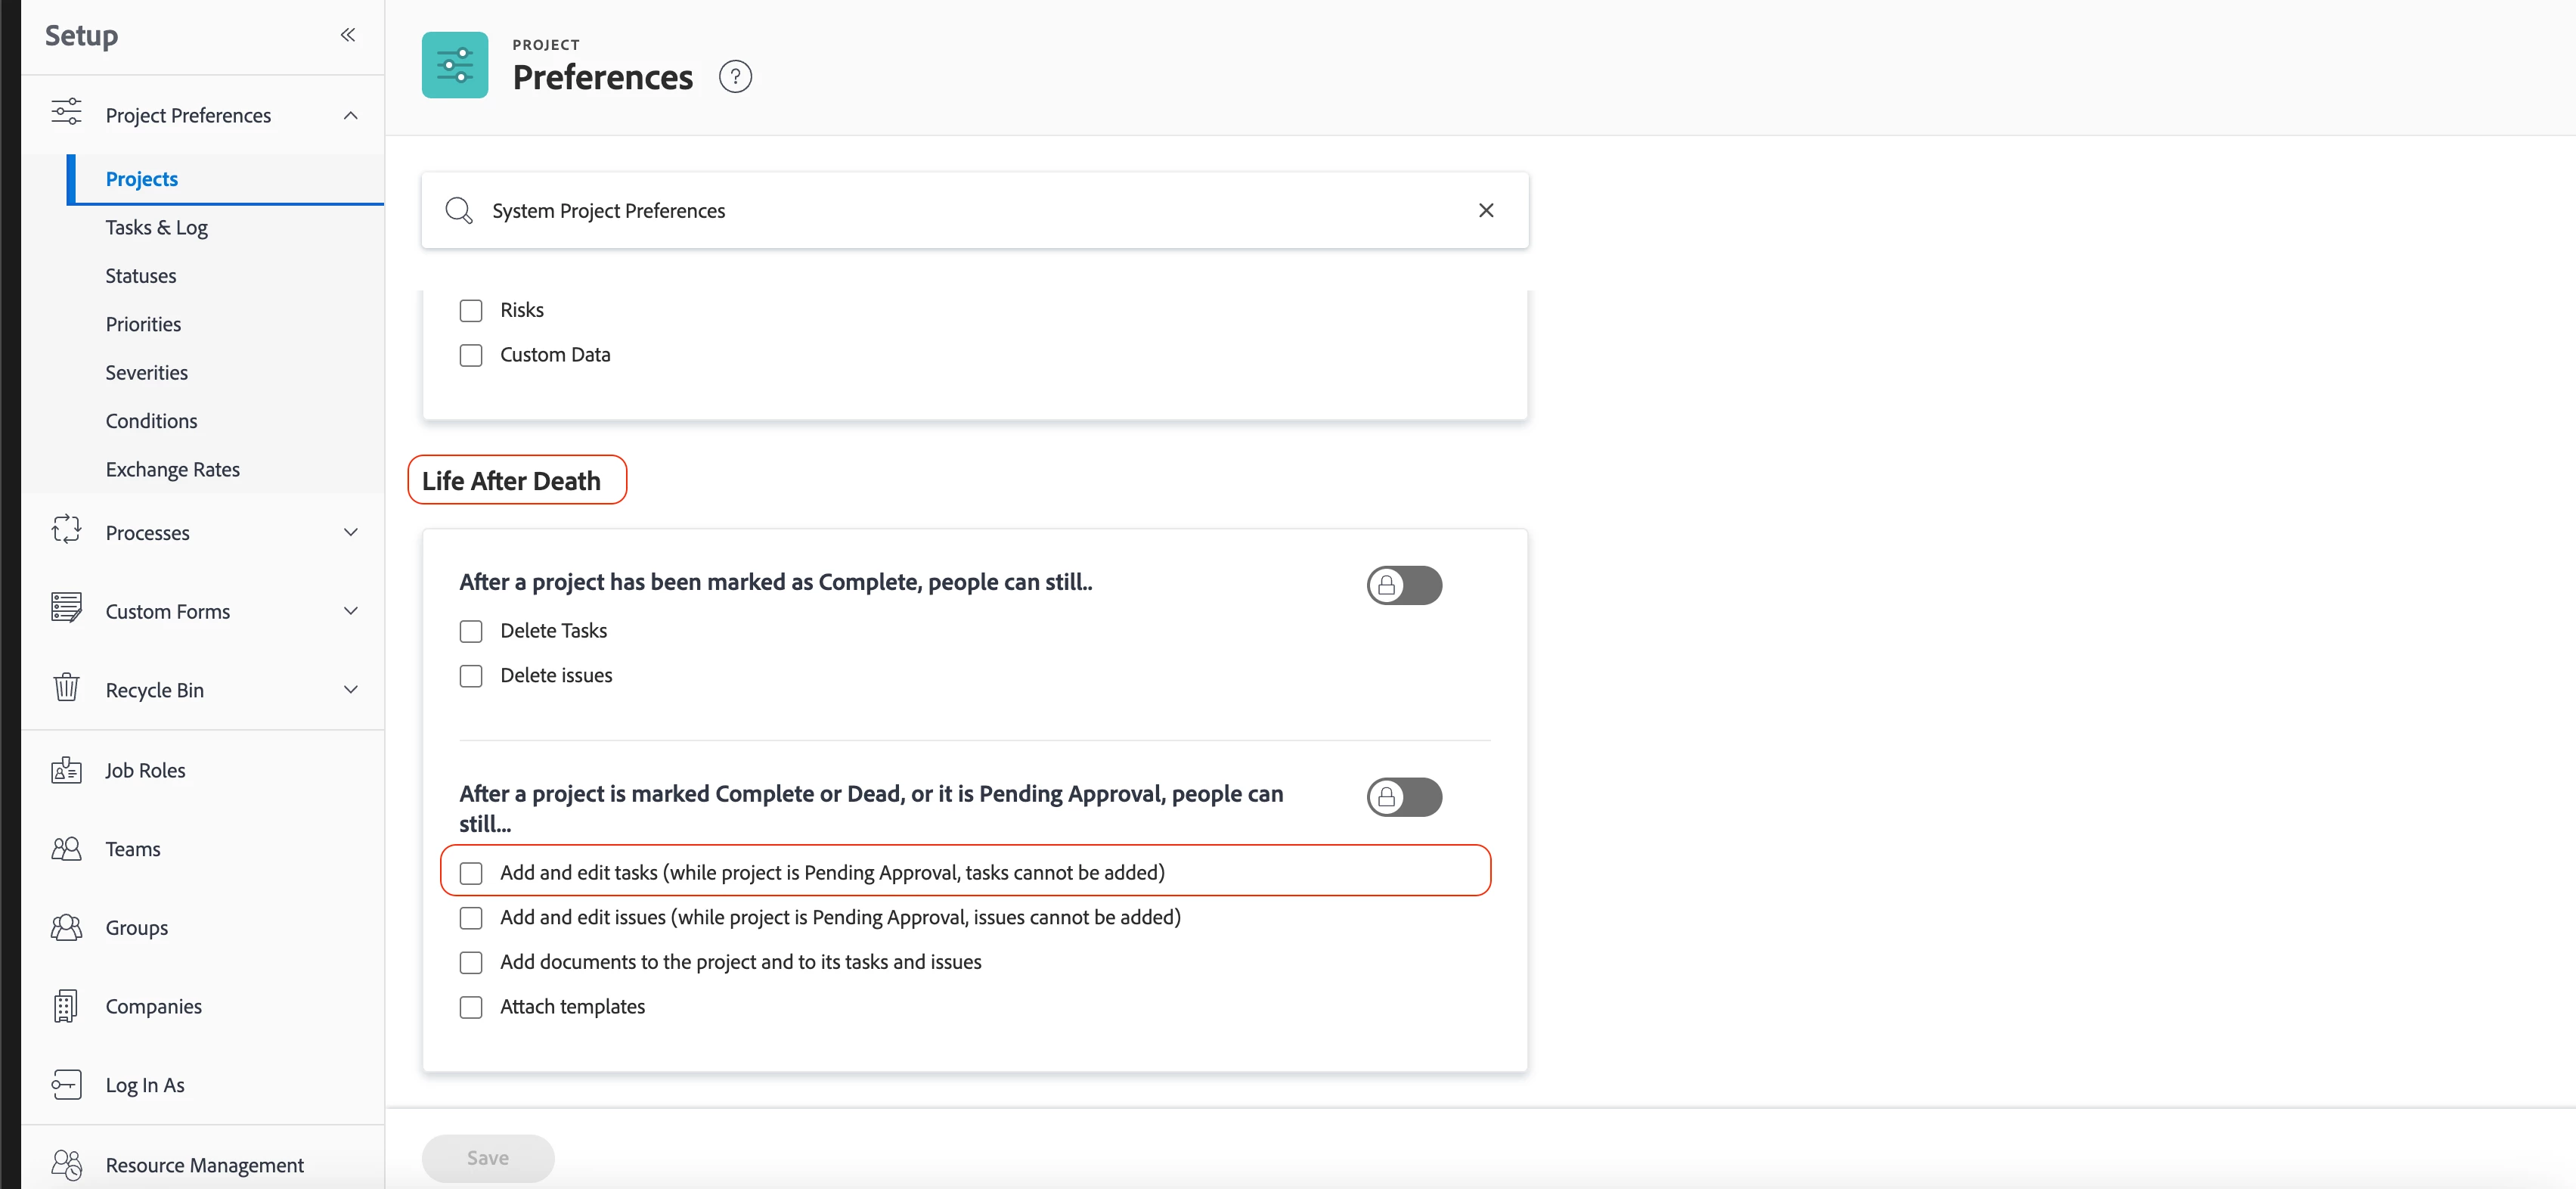The width and height of the screenshot is (2576, 1189).
Task: Click the Save button
Action: 488,1157
